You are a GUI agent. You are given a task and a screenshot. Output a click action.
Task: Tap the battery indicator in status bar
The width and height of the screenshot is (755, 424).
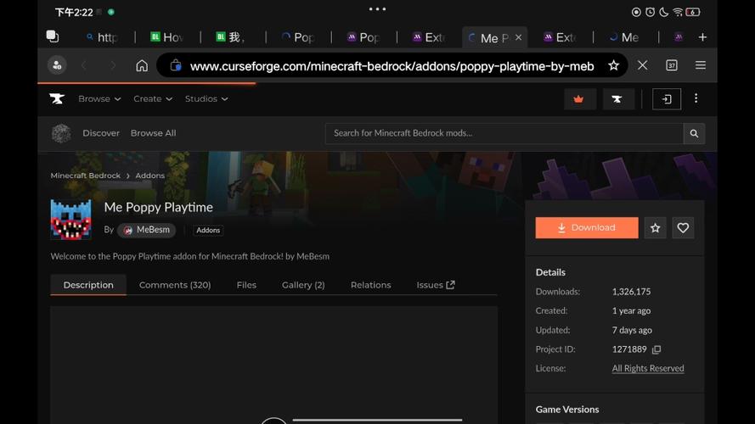(693, 12)
